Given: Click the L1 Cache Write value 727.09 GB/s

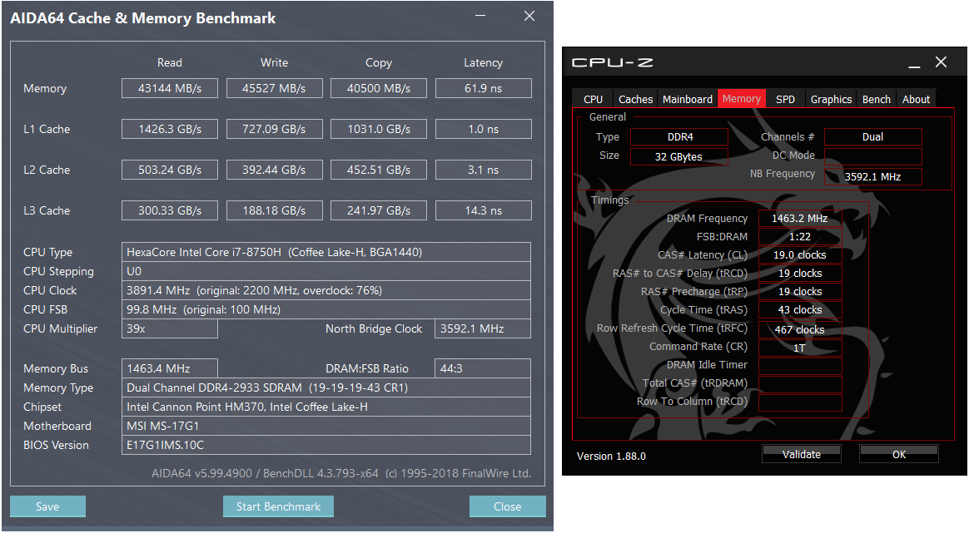Looking at the screenshot, I should coord(274,129).
